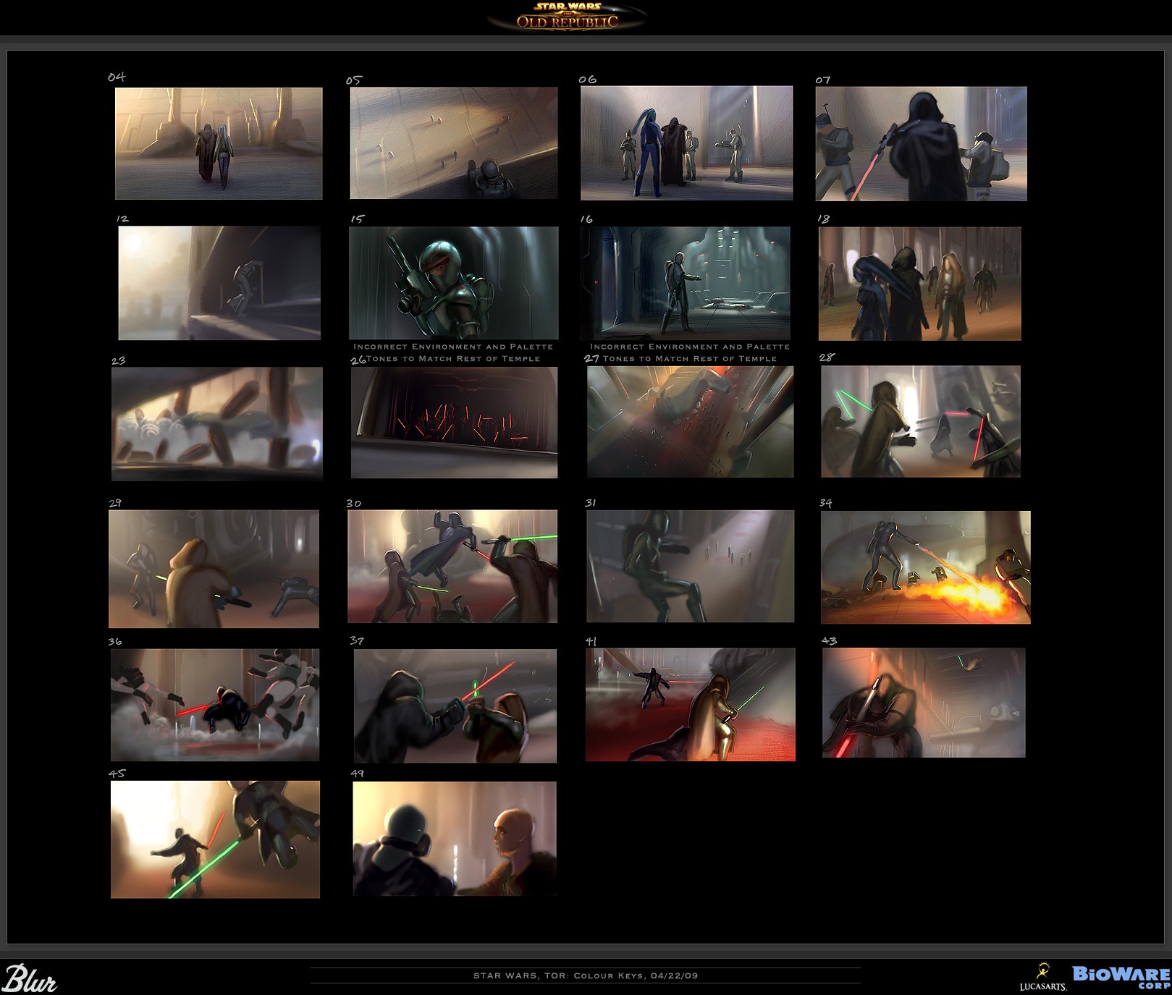Open colour key frame 06 thumbnail
Screen dimensions: 1172x995
click(686, 143)
